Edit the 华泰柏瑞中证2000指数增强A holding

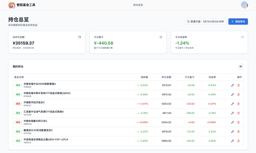pos(232,85)
